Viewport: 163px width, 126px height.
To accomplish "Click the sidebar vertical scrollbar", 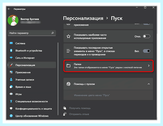I will pos(58,79).
